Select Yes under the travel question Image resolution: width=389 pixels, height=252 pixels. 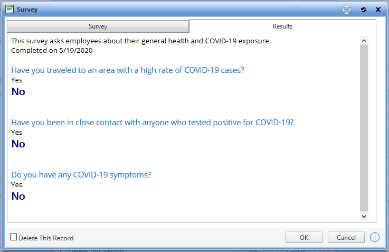16,80
